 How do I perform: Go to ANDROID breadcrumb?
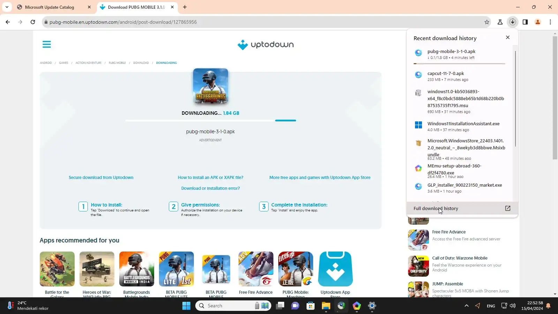click(x=46, y=63)
